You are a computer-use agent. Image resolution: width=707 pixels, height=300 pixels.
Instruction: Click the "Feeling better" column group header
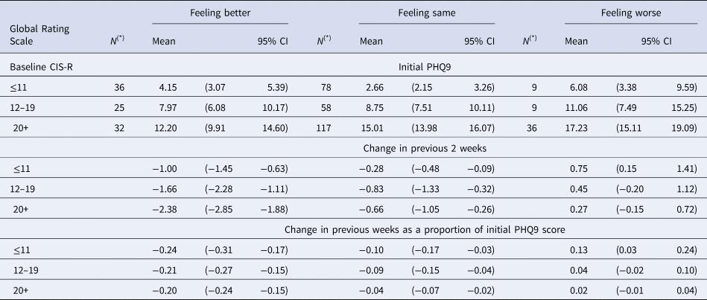(x=219, y=13)
